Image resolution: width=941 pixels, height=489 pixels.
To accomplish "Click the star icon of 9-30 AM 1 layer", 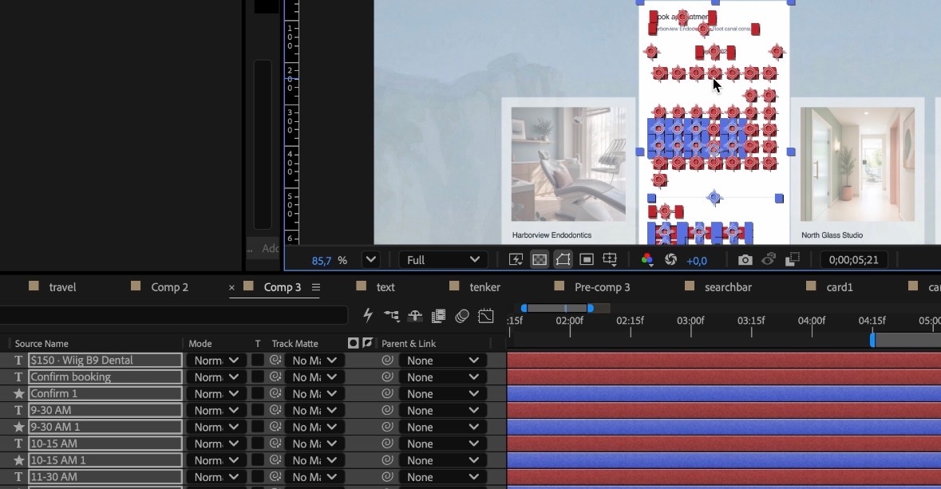I will pos(18,428).
